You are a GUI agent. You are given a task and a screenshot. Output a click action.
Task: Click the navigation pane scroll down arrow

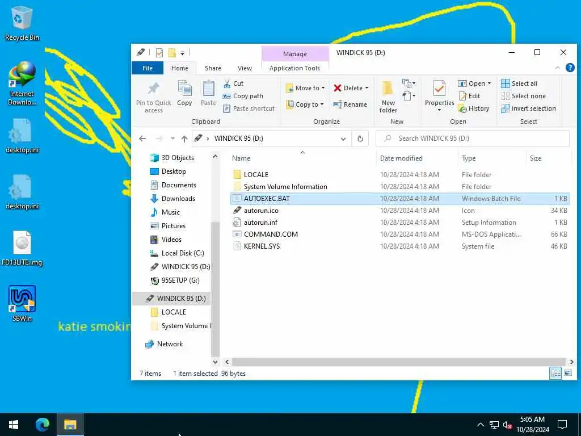(x=215, y=362)
